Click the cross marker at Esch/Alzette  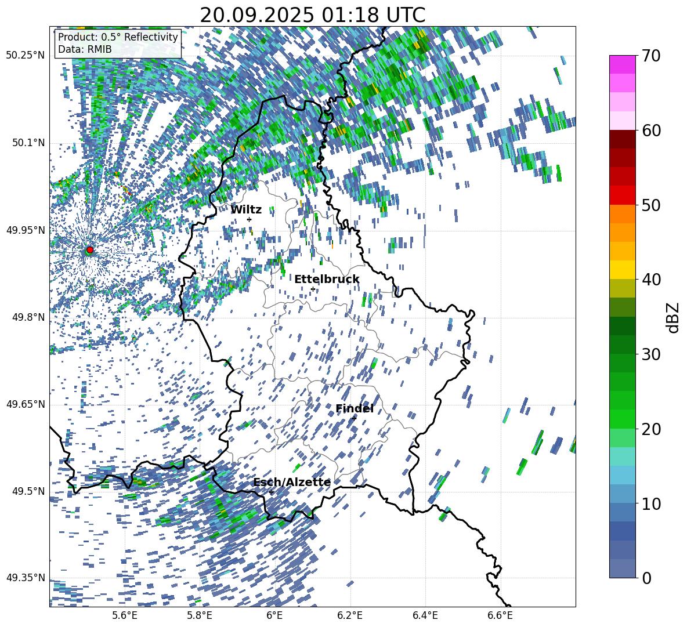271,492
